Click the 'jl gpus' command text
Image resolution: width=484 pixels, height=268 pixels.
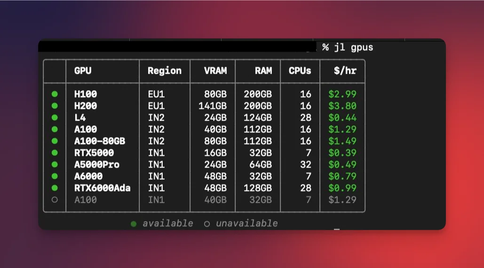click(354, 47)
